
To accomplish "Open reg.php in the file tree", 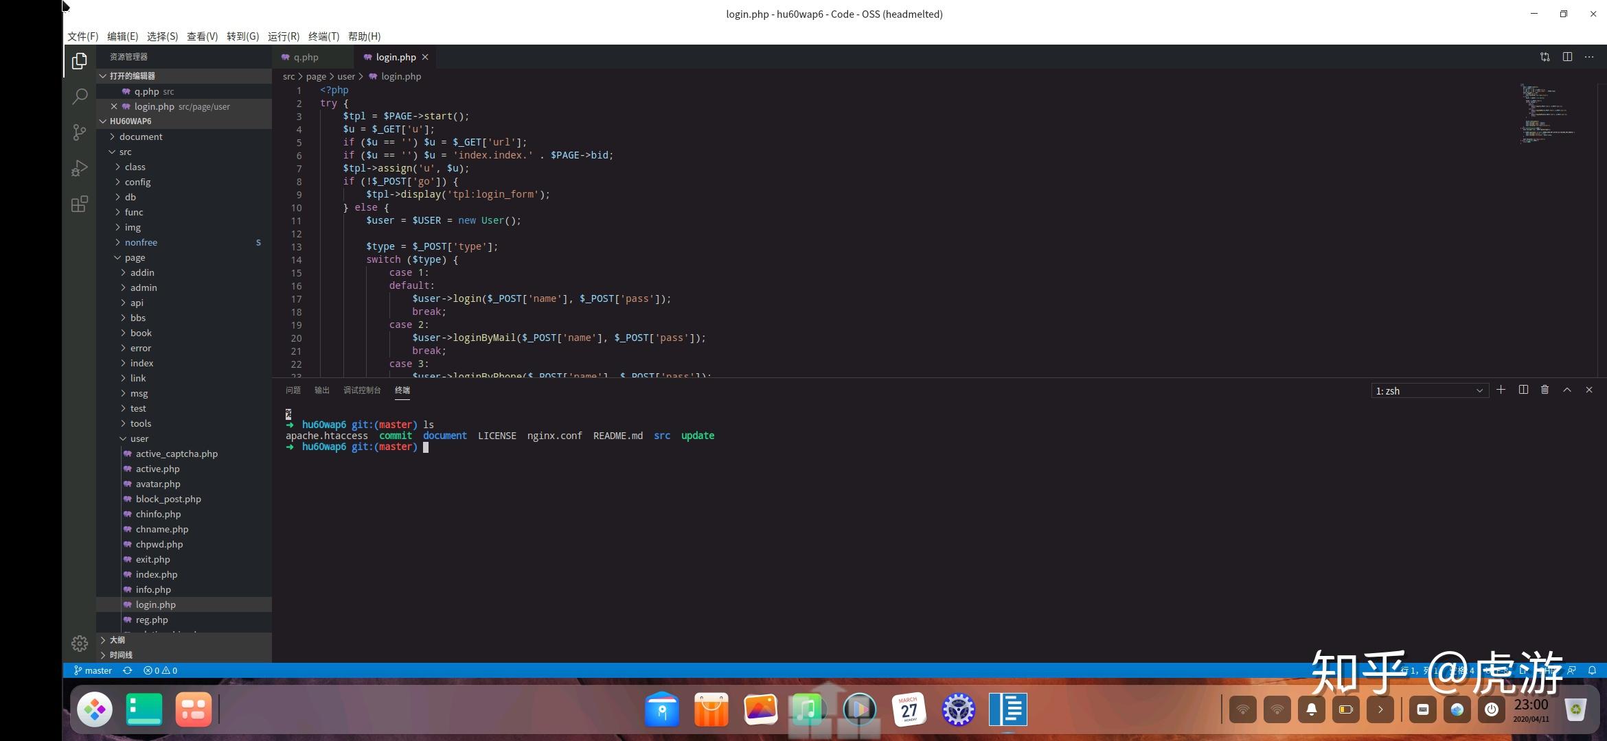I will coord(152,620).
